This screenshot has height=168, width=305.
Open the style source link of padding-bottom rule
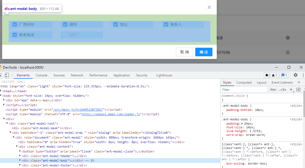[296, 106]
